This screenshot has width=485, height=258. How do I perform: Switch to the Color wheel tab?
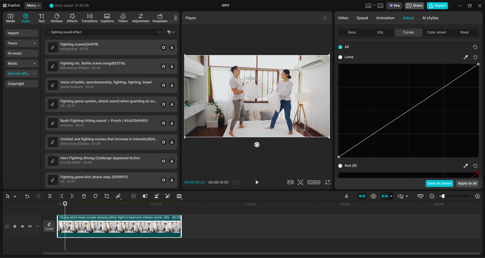[x=436, y=32]
